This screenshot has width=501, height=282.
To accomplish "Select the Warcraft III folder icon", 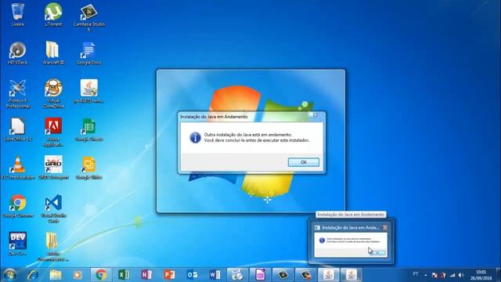I will click(53, 53).
